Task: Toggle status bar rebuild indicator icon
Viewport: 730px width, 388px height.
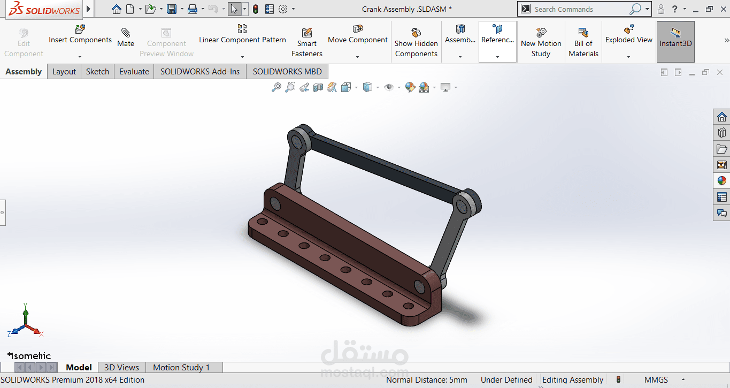Action: tap(619, 380)
